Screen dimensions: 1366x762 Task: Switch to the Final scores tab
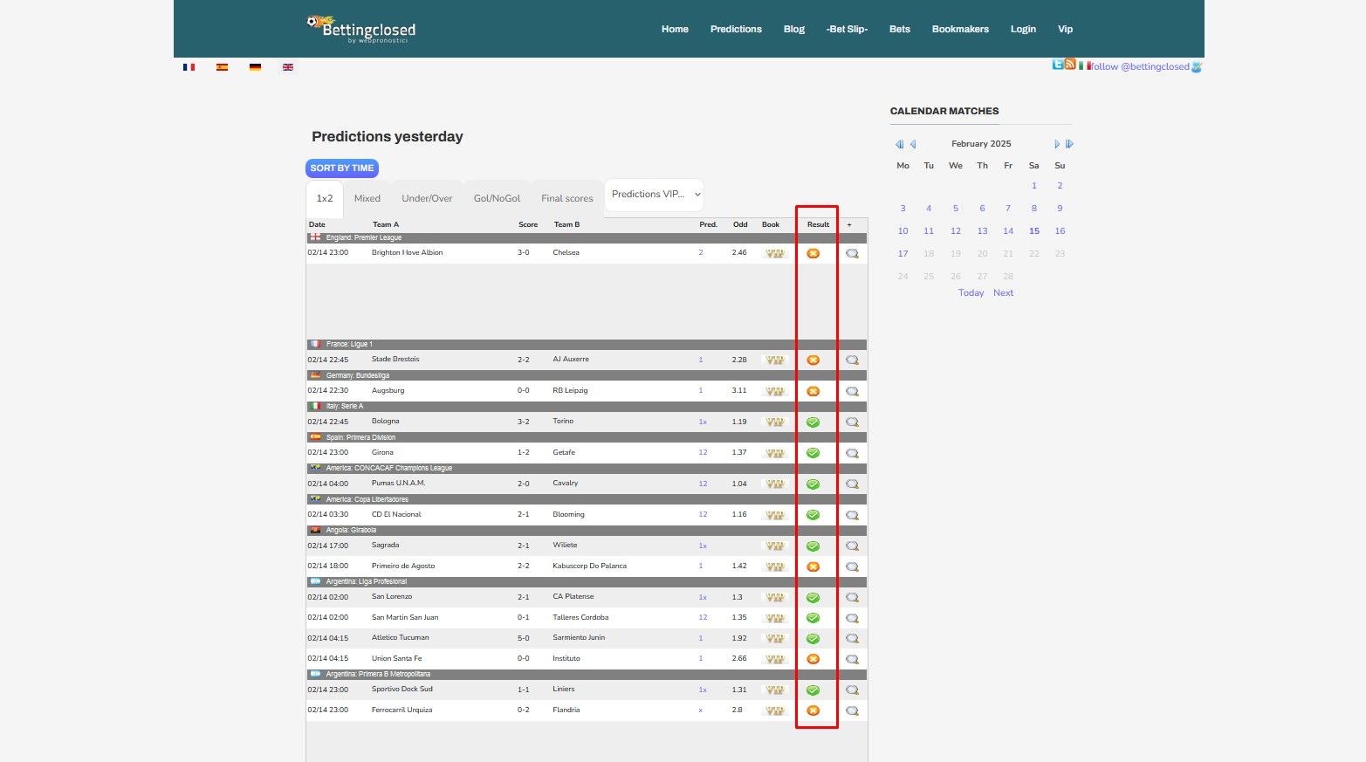tap(566, 199)
